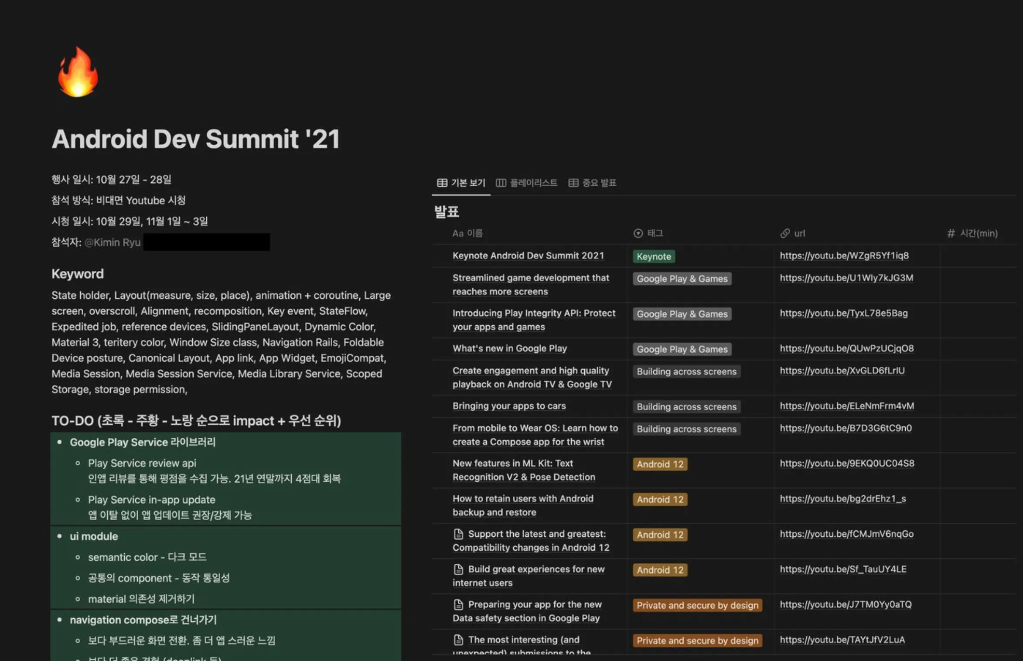Click Google Play & Games tag in Streamlined row
The image size is (1023, 661).
pos(682,279)
